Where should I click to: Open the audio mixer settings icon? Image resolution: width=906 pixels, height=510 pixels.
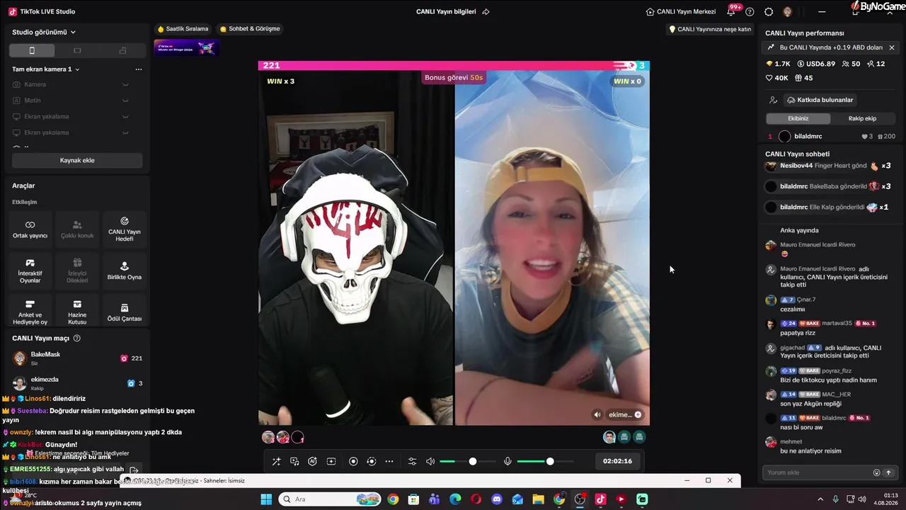coord(412,462)
